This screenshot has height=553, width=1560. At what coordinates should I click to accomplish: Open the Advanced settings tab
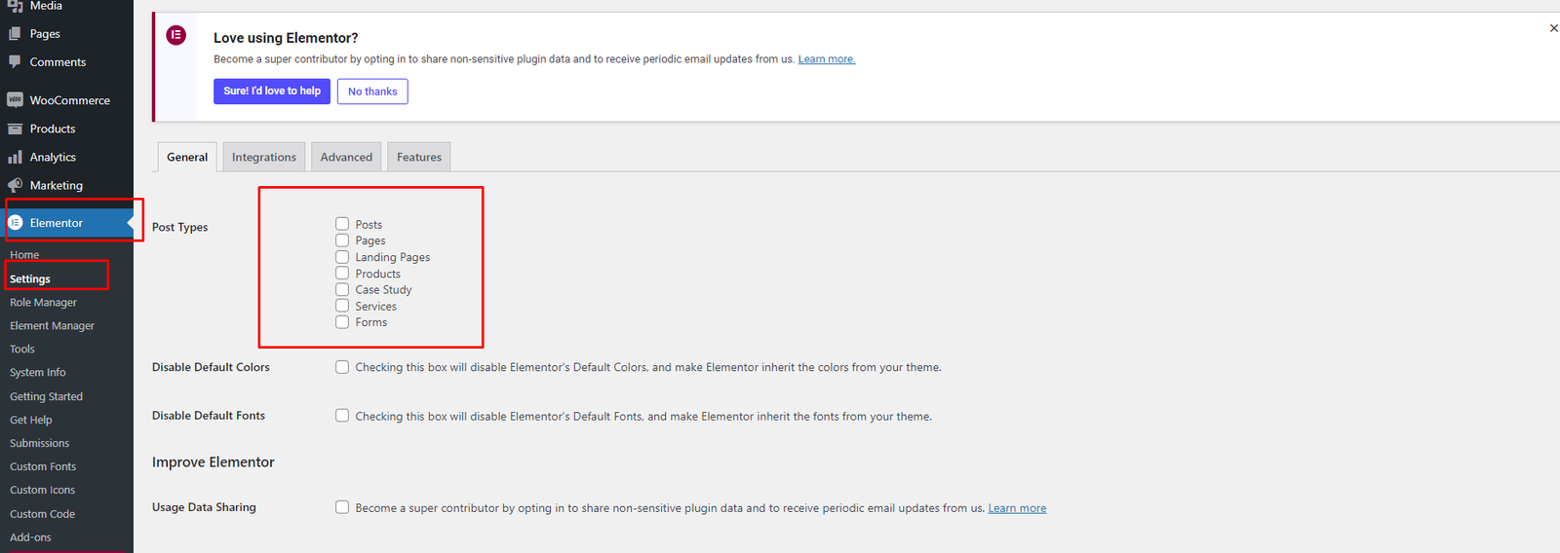click(346, 157)
